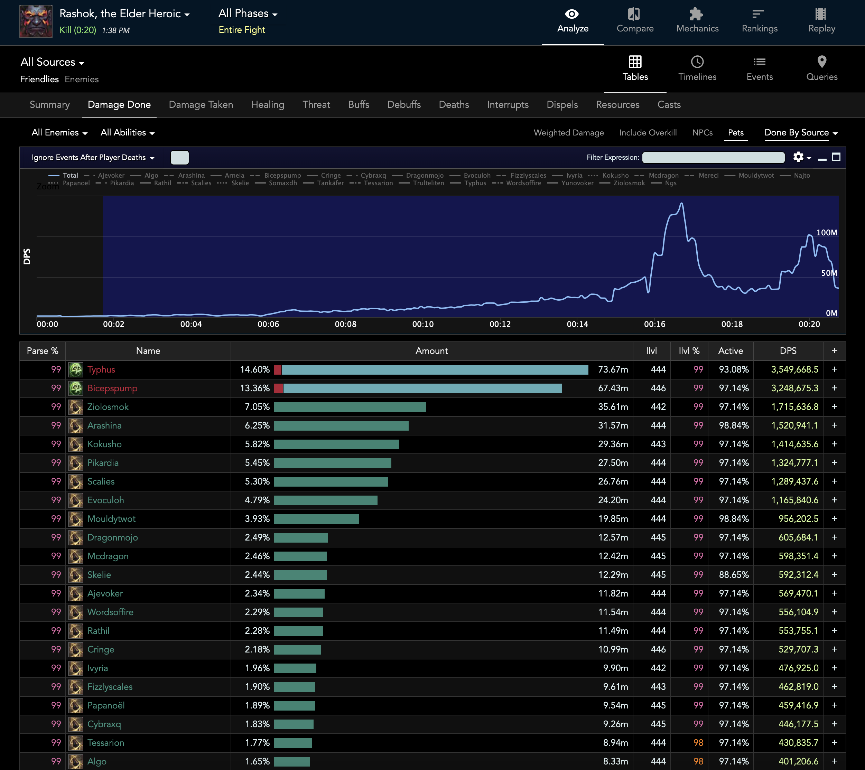The width and height of the screenshot is (865, 770).
Task: Switch to Timelines clock icon
Action: pyautogui.click(x=697, y=62)
